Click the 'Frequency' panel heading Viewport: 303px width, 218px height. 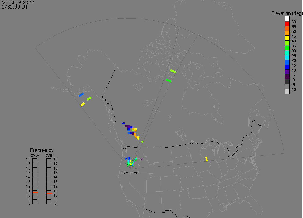coord(42,150)
